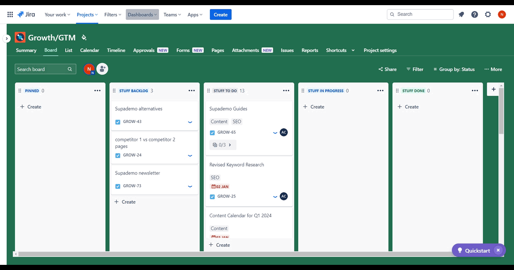Click the drag handle of the STUFF IN PROGRESS column
This screenshot has width=514, height=270.
303,91
